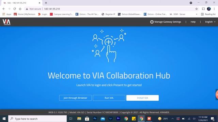Click the Join through Browser button
This screenshot has height=122, width=218.
75,98
